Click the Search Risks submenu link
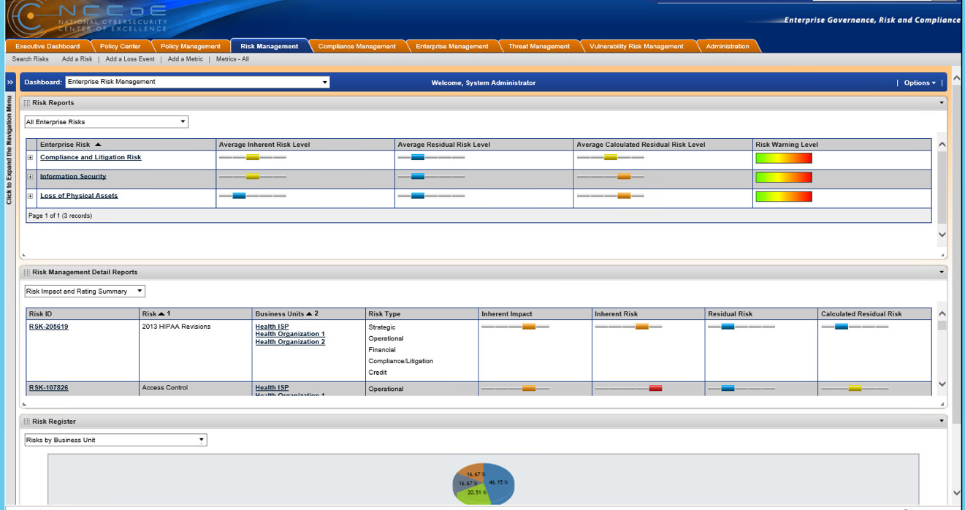965x510 pixels. pos(31,59)
